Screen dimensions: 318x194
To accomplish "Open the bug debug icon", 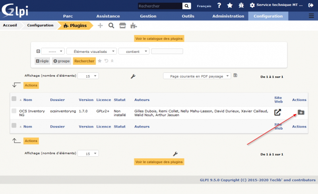I will (x=241, y=6).
